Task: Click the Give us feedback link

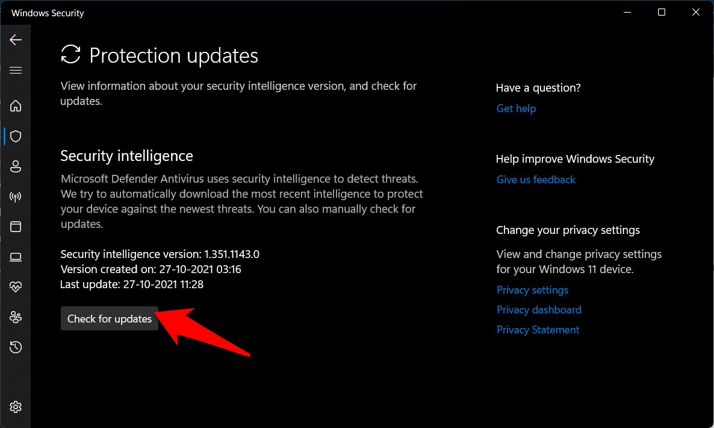Action: point(536,180)
